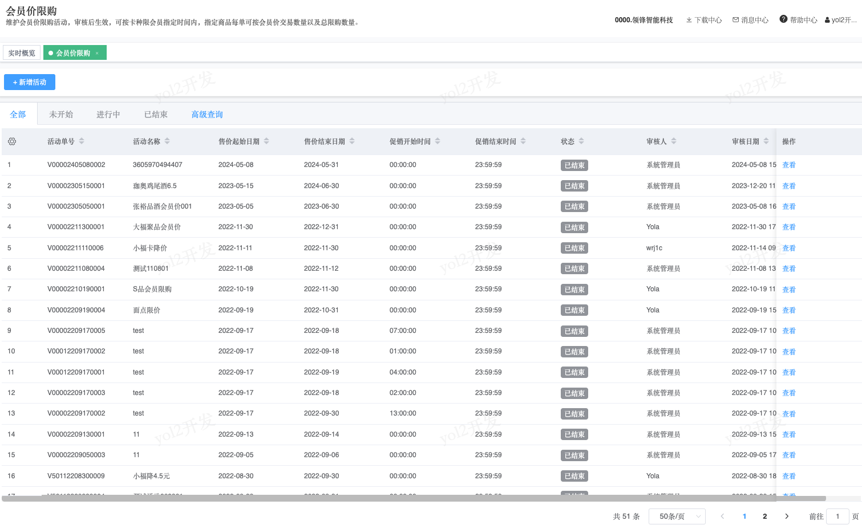Close the 会员价限购 tab with the x icon
Image resolution: width=862 pixels, height=525 pixels.
(97, 53)
